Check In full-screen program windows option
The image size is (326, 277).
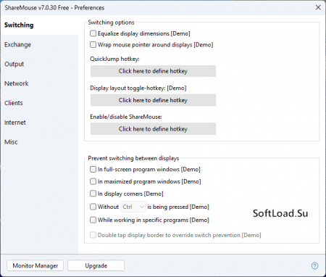pyautogui.click(x=93, y=169)
